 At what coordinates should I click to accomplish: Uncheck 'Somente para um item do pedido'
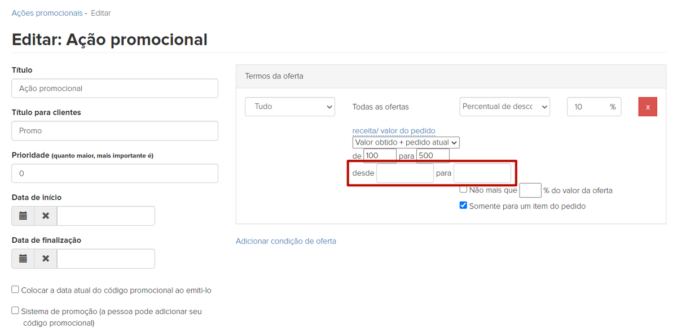(x=463, y=206)
